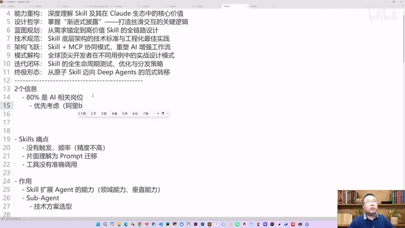Open the Windows Start menu
This screenshot has height=228, width=405.
tap(98, 224)
